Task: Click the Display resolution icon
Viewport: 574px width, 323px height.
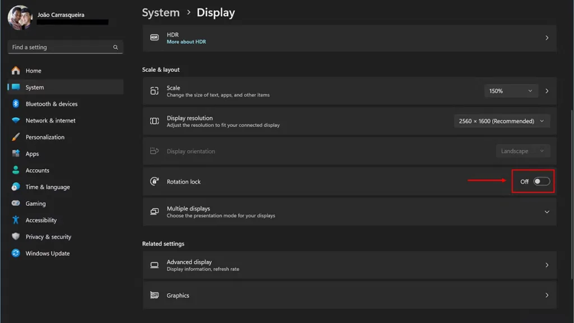Action: coord(155,121)
